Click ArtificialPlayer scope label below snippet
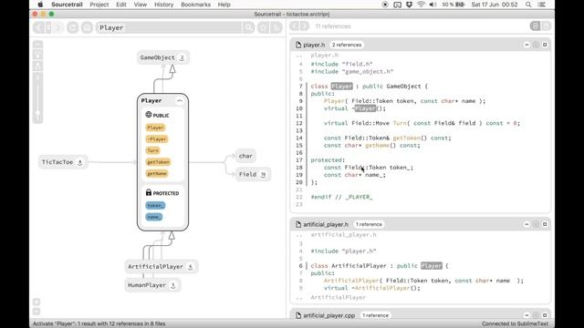 [339, 298]
